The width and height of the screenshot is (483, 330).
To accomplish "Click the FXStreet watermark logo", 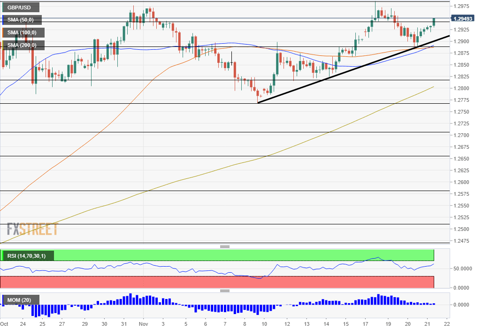I will (32, 229).
